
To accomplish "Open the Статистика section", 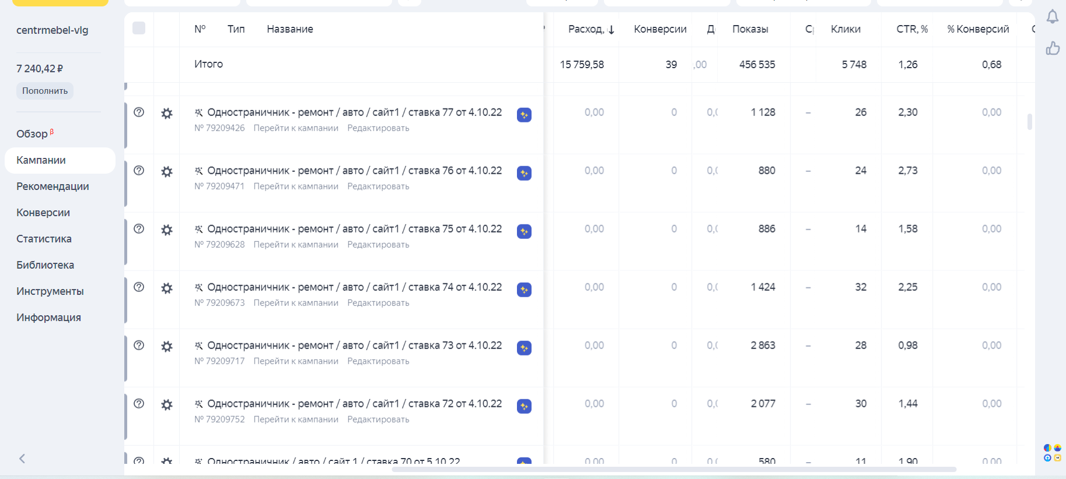I will click(44, 239).
